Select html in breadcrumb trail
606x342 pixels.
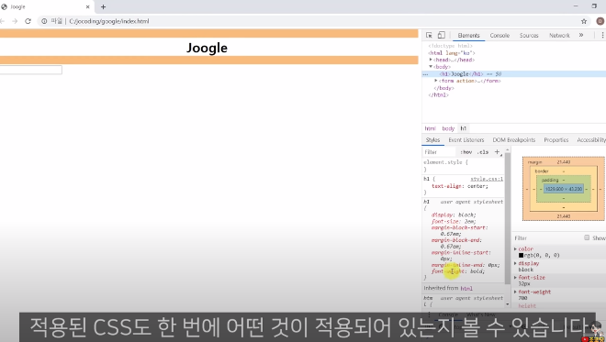(x=430, y=128)
